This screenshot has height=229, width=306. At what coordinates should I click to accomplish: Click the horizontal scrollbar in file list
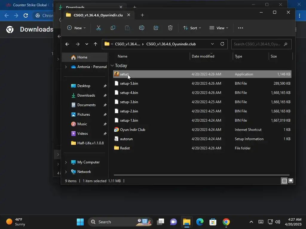tap(201, 175)
